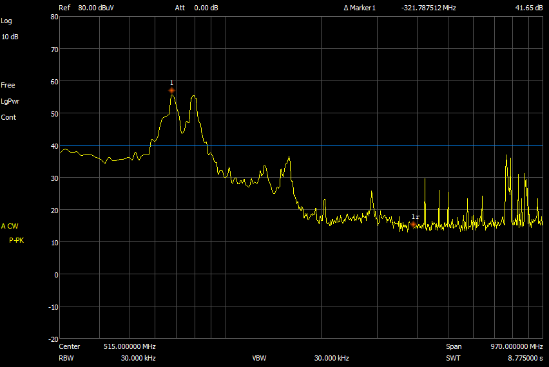Viewport: 549px width, 367px height.
Task: Click the Log scale label
Action: click(6, 21)
